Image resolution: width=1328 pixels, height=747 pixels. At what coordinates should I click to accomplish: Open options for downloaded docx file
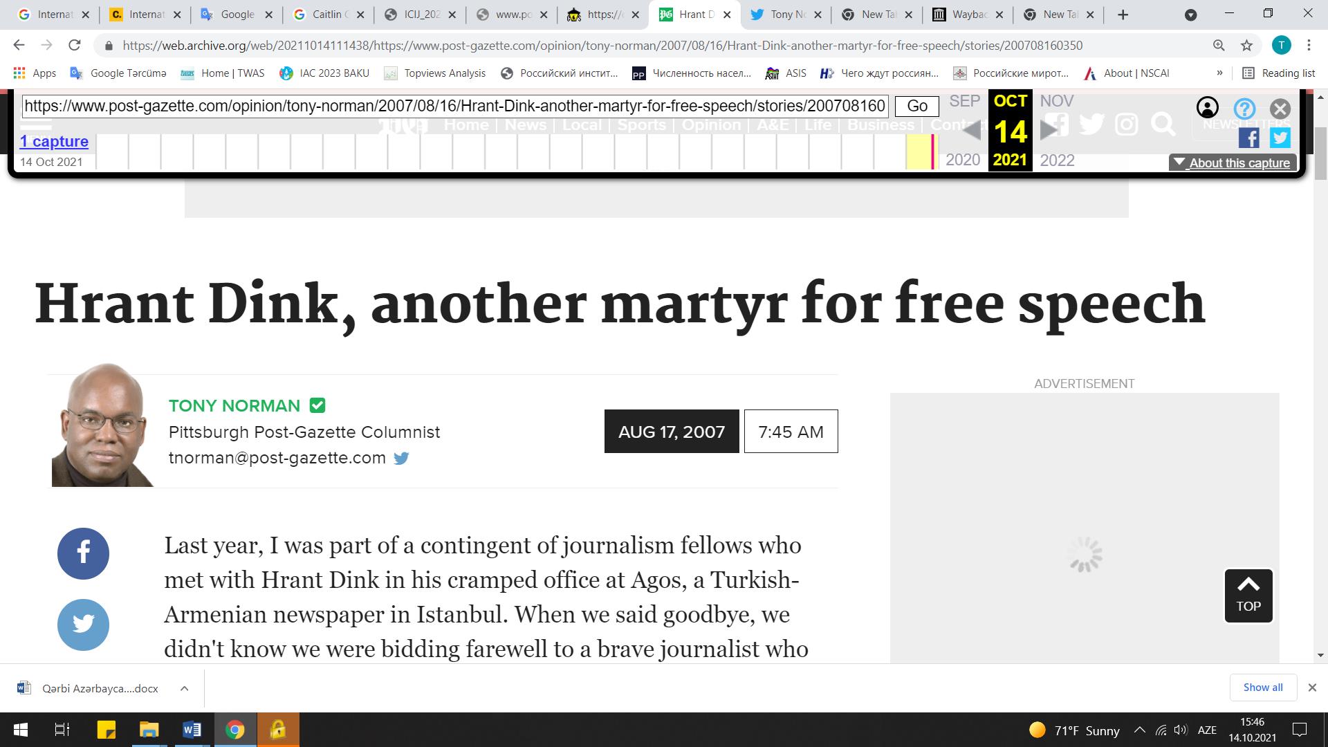[184, 688]
